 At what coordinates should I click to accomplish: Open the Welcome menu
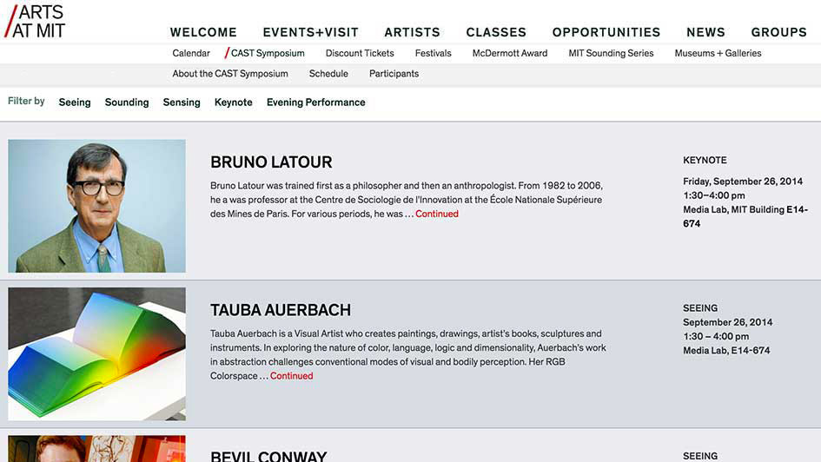coord(203,32)
